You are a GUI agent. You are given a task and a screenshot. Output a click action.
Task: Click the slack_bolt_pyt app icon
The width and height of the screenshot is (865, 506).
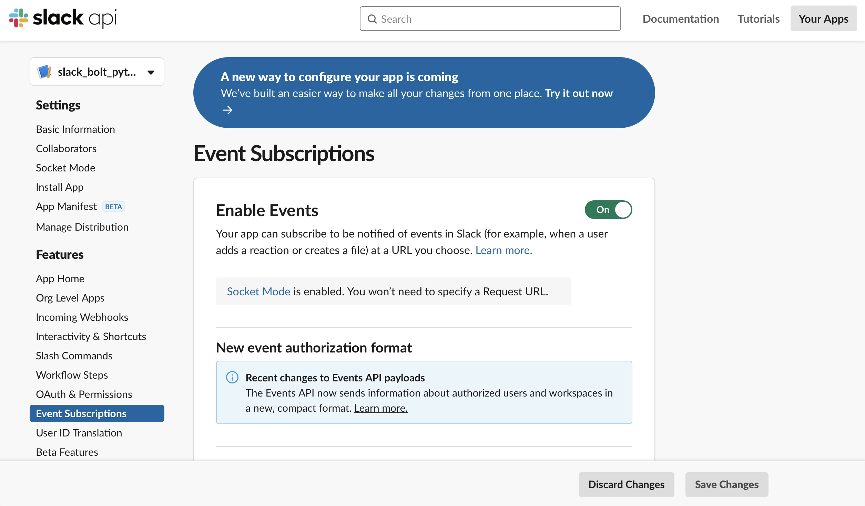44,72
